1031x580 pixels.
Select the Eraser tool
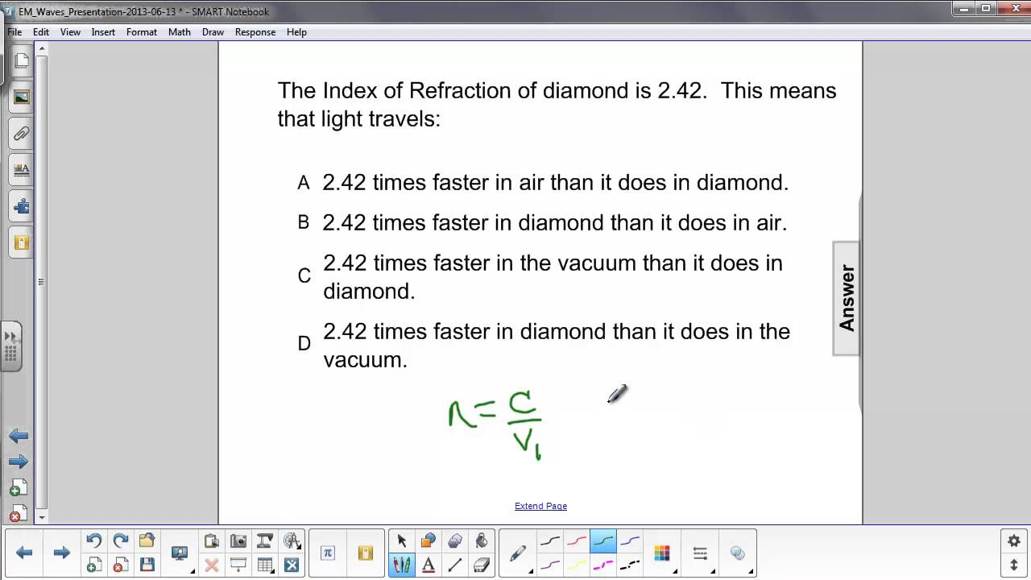pos(482,565)
